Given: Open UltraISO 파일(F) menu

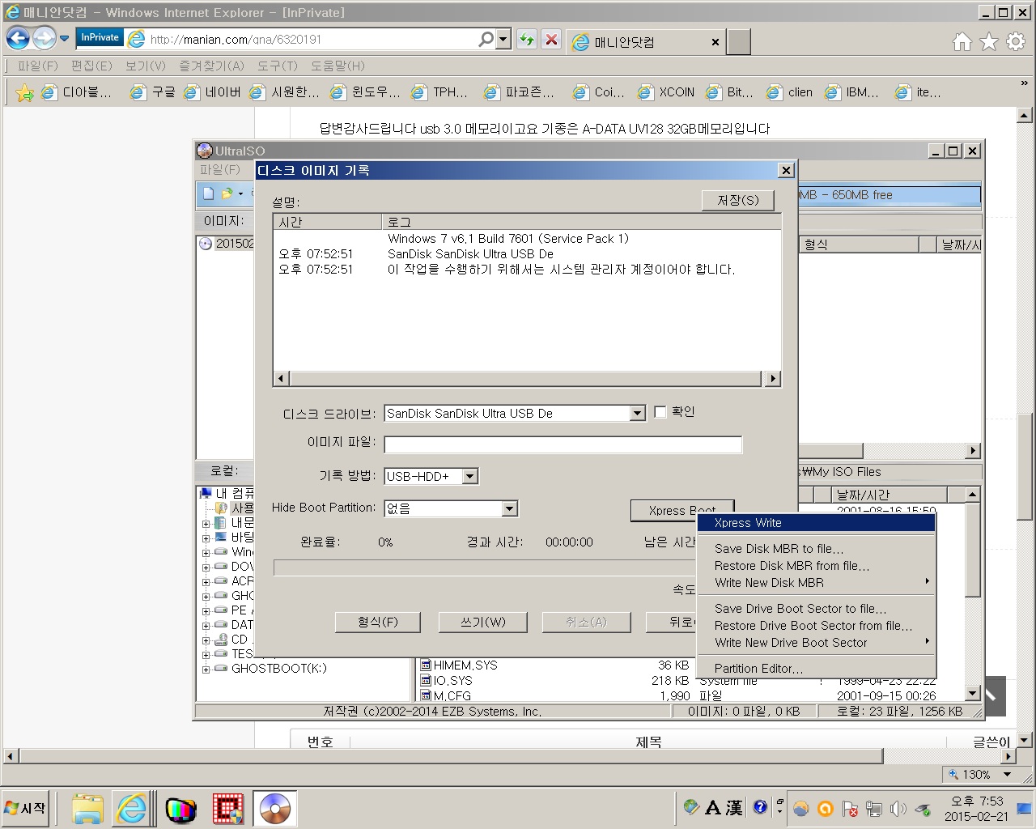Looking at the screenshot, I should (220, 169).
